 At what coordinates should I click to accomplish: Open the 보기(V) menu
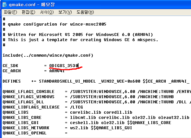point(65,12)
